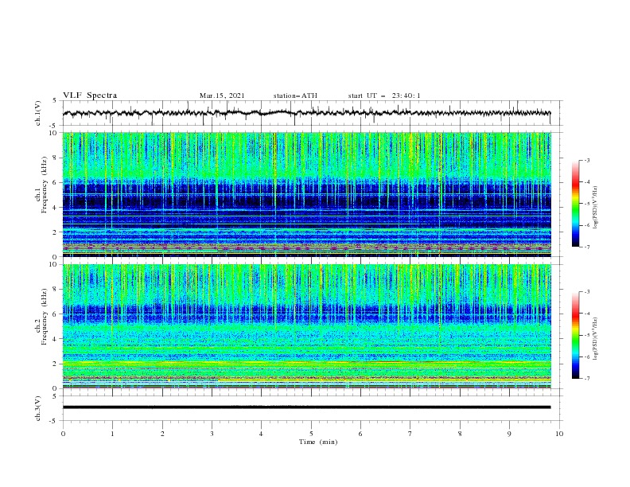Select the date text "Mar.15, 2021"

(x=222, y=95)
